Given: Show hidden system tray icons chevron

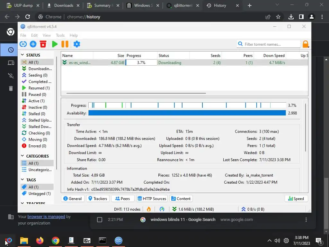Looking at the screenshot, I should 270,241.
